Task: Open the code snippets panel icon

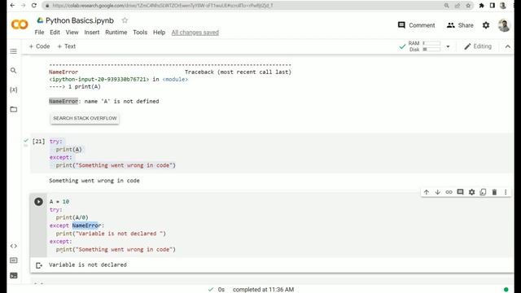Action: (x=14, y=246)
